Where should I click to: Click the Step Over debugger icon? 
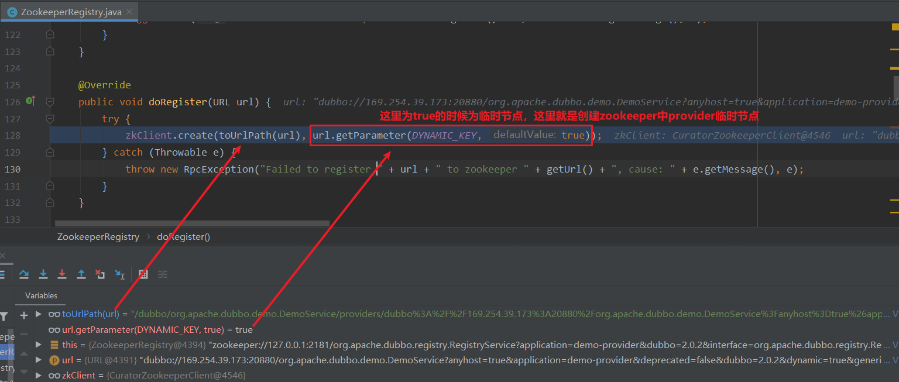point(24,274)
